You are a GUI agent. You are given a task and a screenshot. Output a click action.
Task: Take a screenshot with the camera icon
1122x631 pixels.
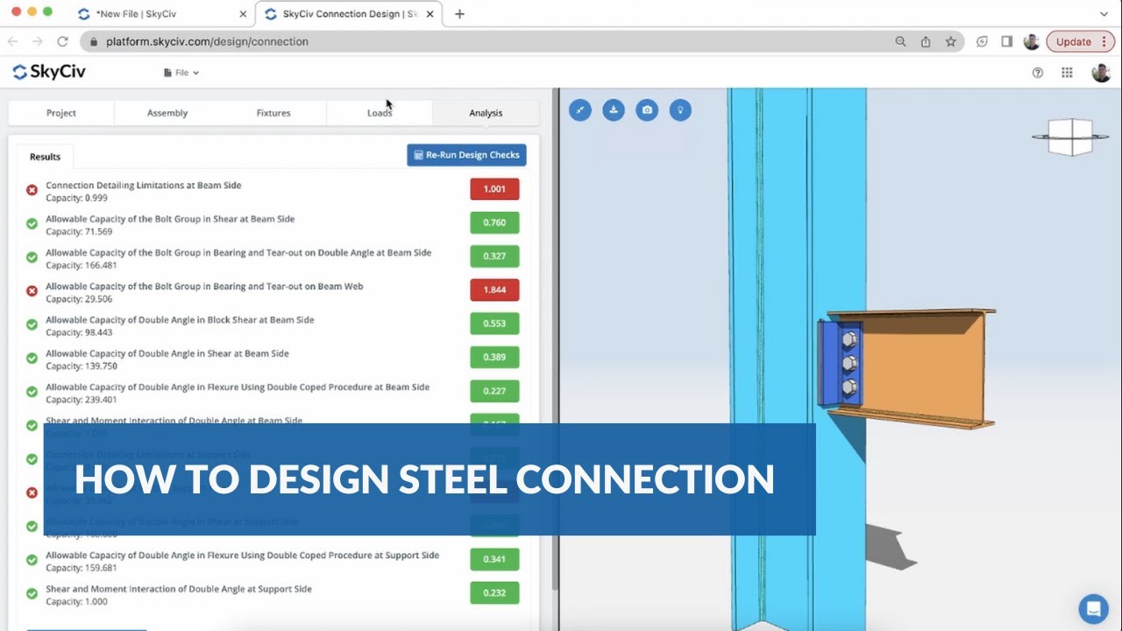point(647,110)
